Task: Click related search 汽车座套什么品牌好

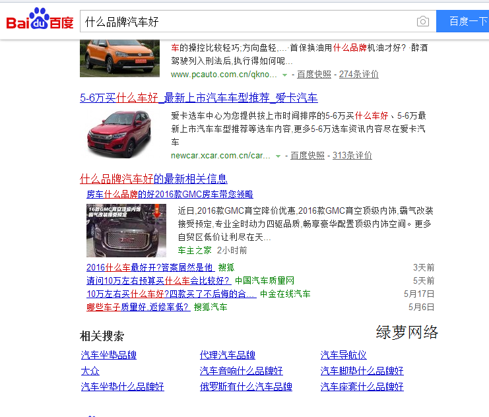Action: click(362, 387)
